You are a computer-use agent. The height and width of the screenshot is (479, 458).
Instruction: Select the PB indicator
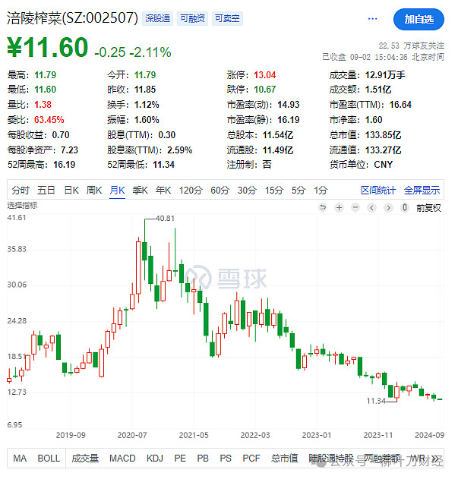[203, 459]
